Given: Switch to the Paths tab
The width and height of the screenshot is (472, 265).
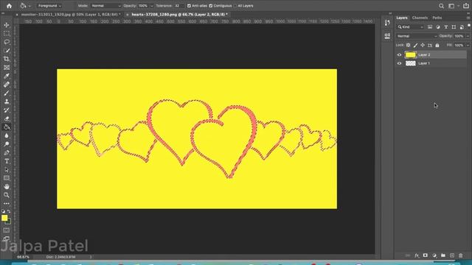Looking at the screenshot, I should pos(437,18).
